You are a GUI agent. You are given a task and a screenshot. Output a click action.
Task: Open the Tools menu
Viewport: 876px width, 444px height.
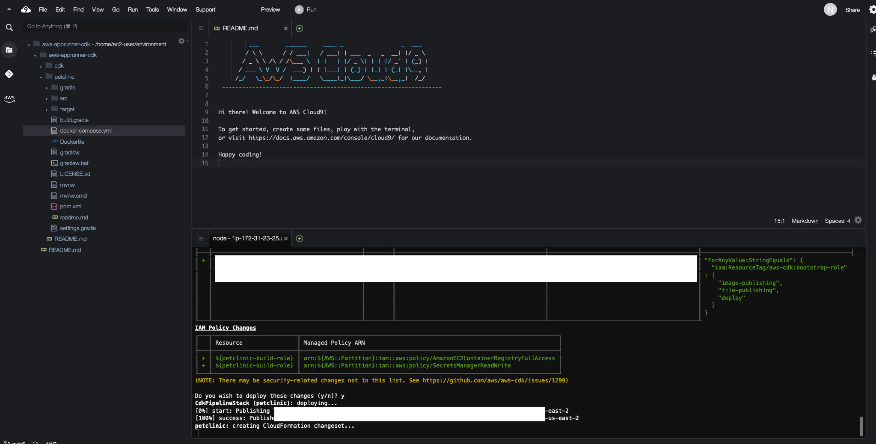(x=152, y=9)
